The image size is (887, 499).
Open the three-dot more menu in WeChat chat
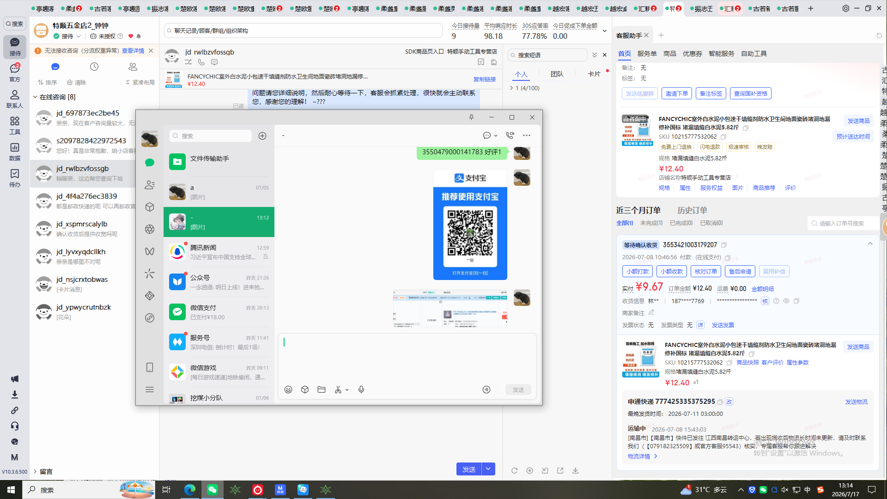[527, 135]
